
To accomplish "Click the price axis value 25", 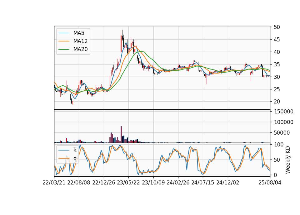I will tap(277, 89).
